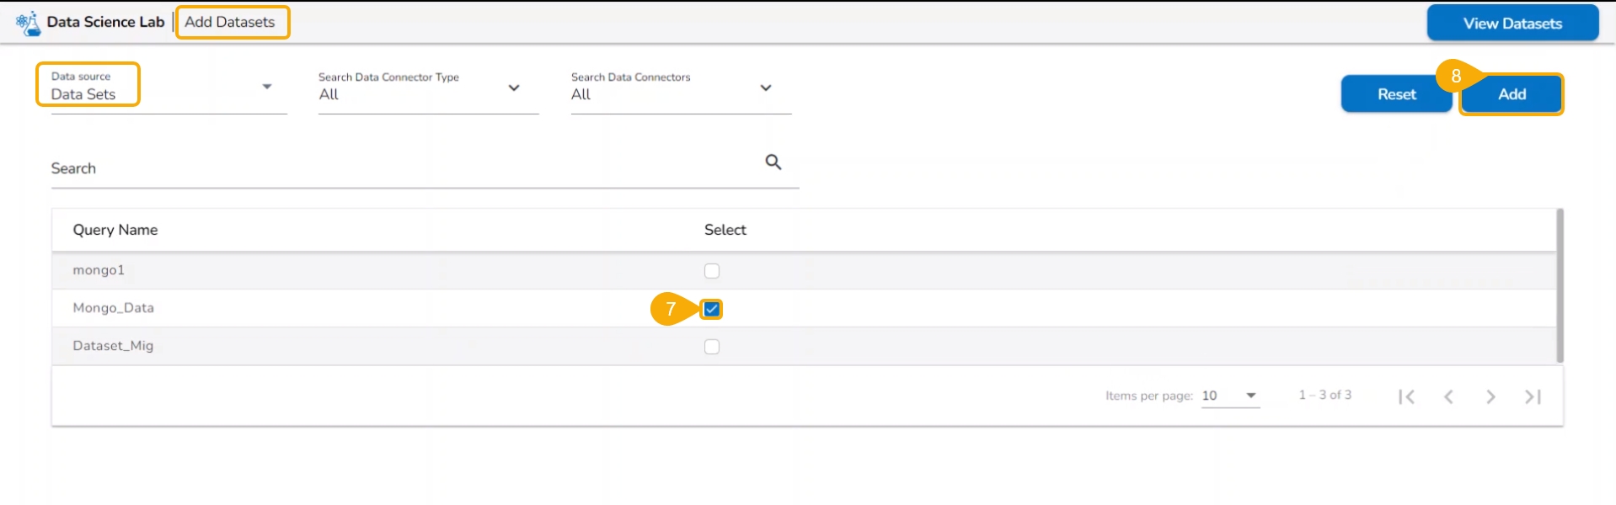Screen dimensions: 1616x505
Task: Open View Datasets
Action: point(1512,24)
